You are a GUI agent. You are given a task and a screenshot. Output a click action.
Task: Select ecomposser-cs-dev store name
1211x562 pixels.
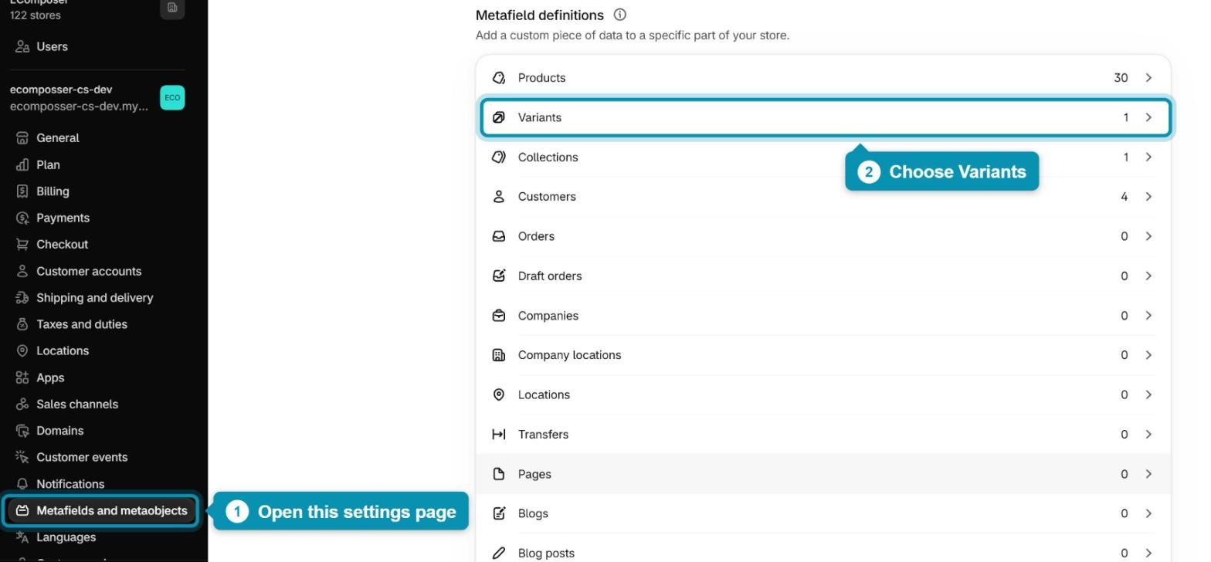tap(61, 90)
